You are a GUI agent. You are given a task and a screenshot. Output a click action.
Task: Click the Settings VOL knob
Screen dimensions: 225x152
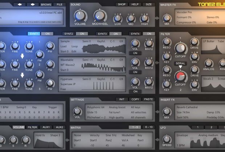pyautogui.click(x=78, y=111)
